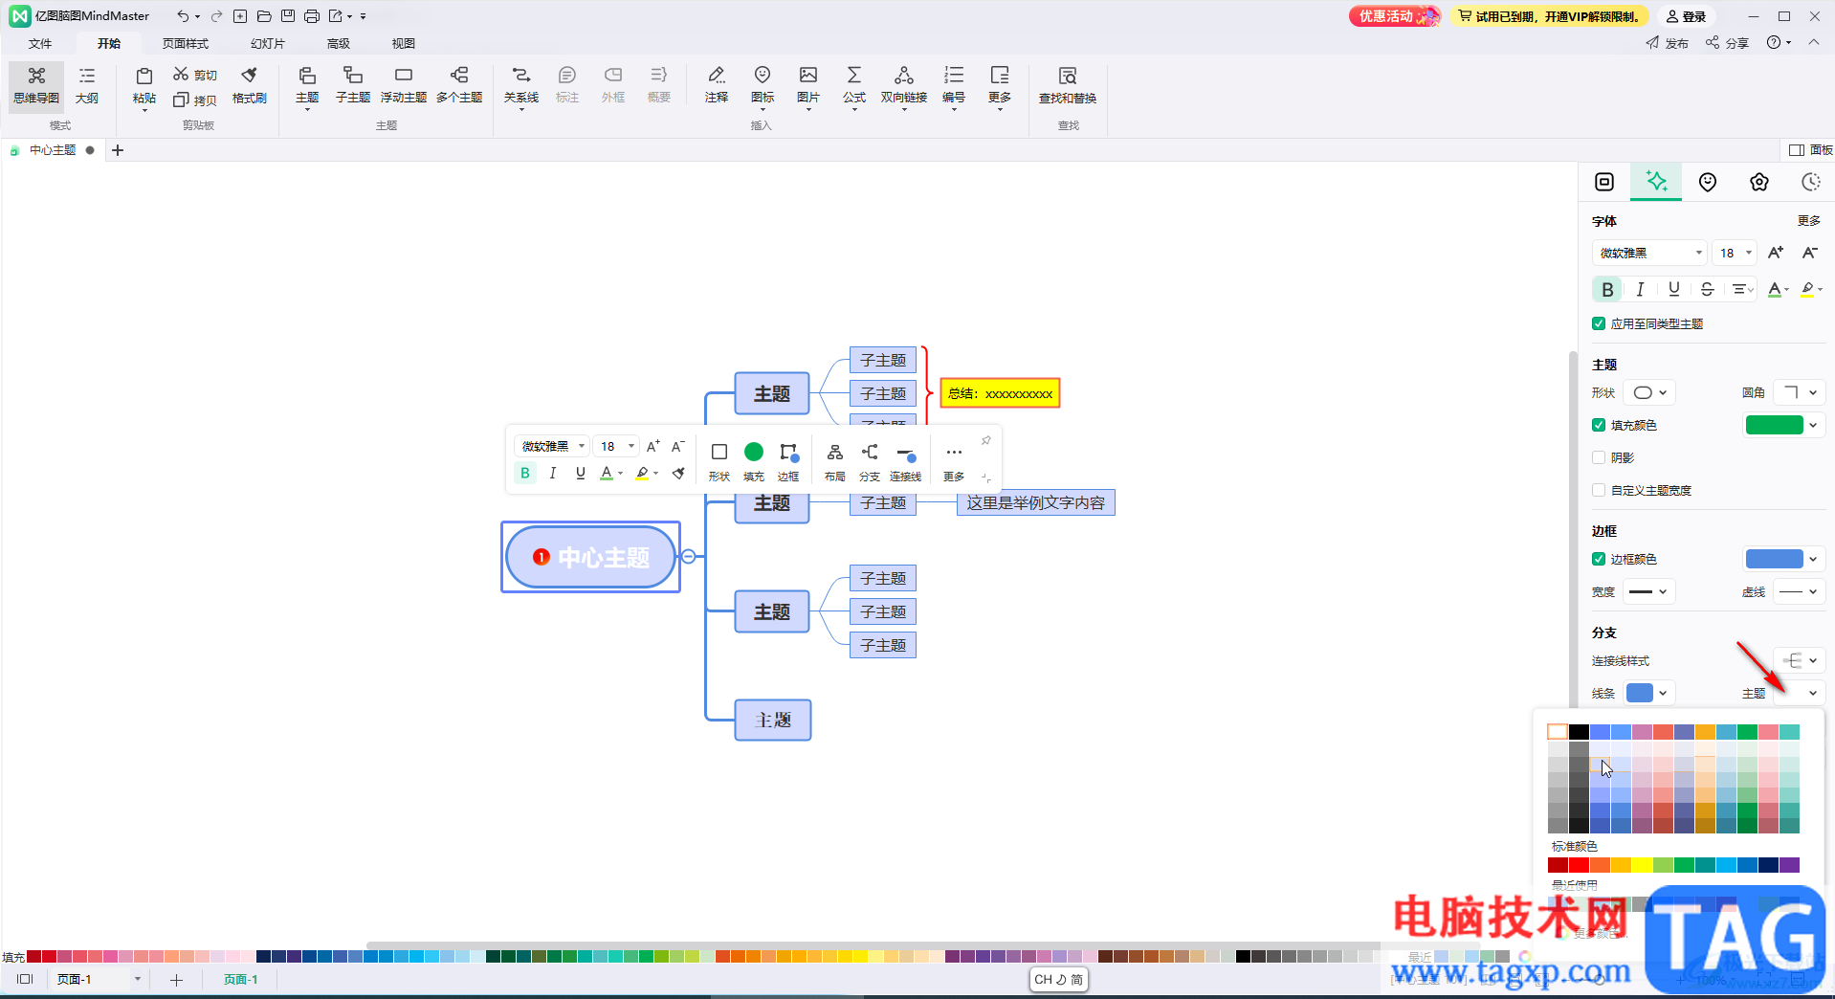Click the login button
The height and width of the screenshot is (999, 1835).
click(1686, 16)
